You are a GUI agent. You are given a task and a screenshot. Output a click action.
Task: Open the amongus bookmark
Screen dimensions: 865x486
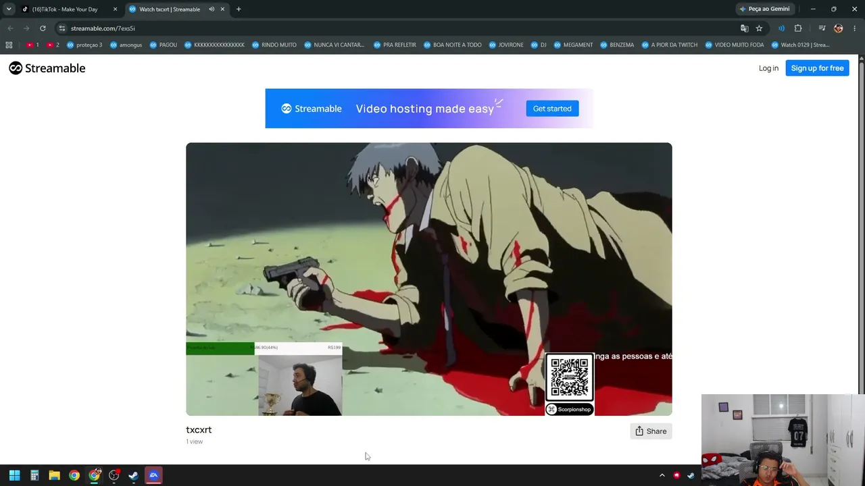126,45
